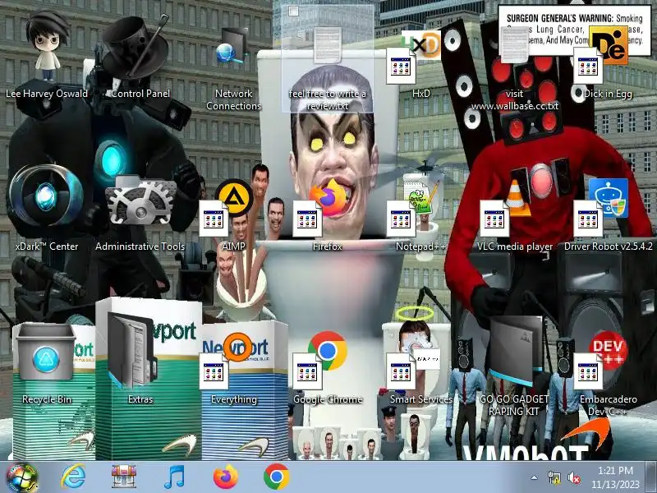
Task: Open the music note player in taskbar
Action: pos(174,477)
